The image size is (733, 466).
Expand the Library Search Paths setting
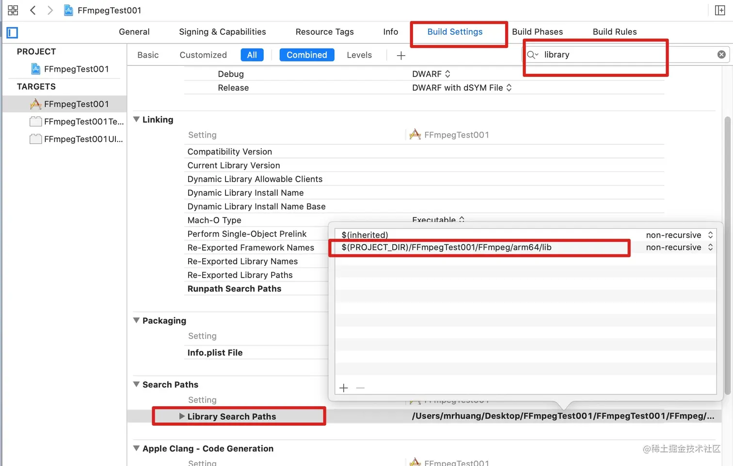(x=182, y=416)
